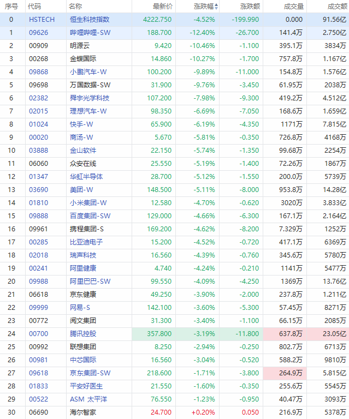Select the 联想集团 row name

83,347
